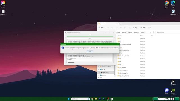Click the installer log horizontal scrollbar

coord(71,62)
